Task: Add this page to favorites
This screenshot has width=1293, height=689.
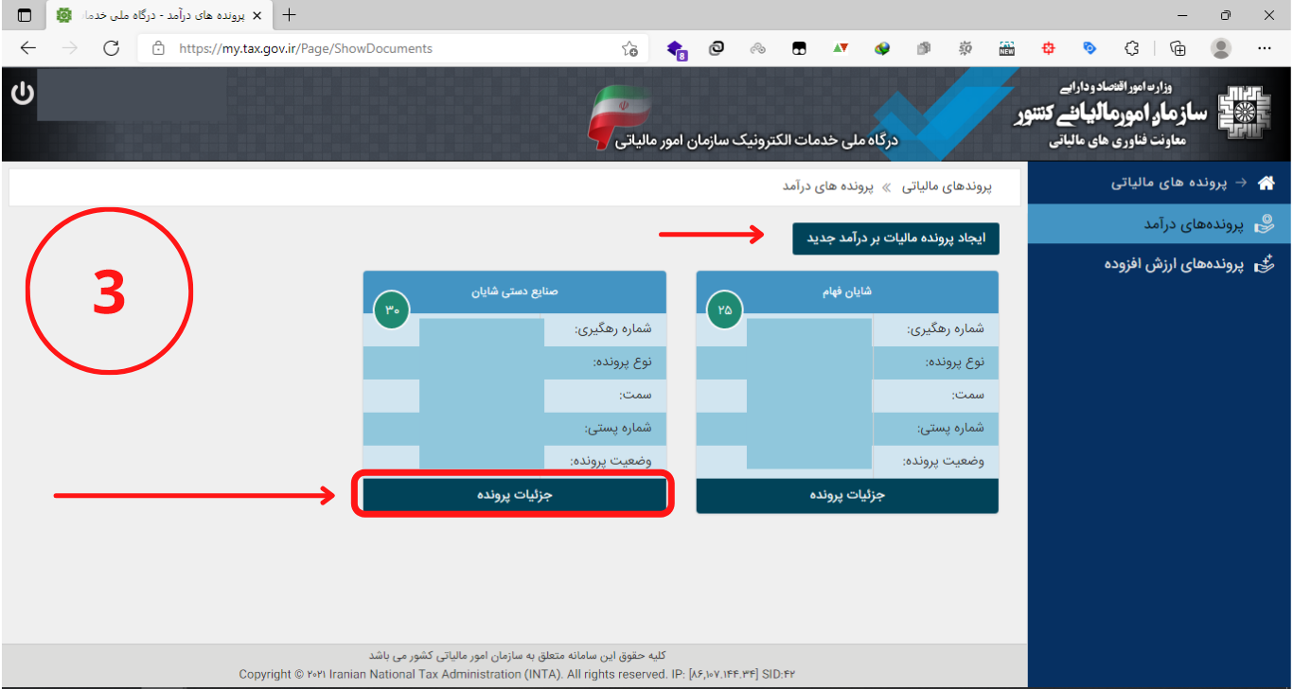Action: coord(629,48)
